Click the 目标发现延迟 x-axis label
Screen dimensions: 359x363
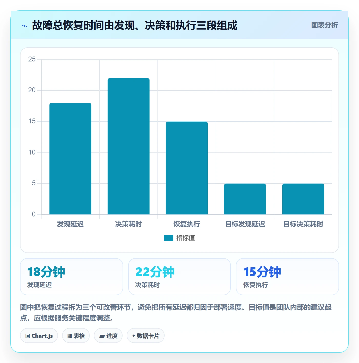[x=245, y=224]
